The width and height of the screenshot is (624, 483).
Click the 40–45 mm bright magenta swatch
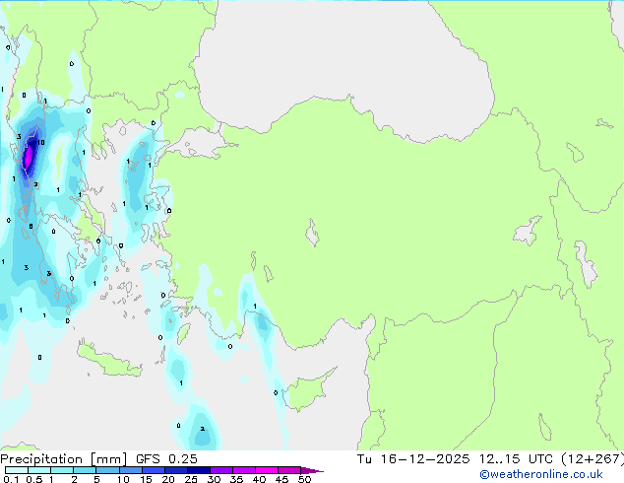[267, 470]
